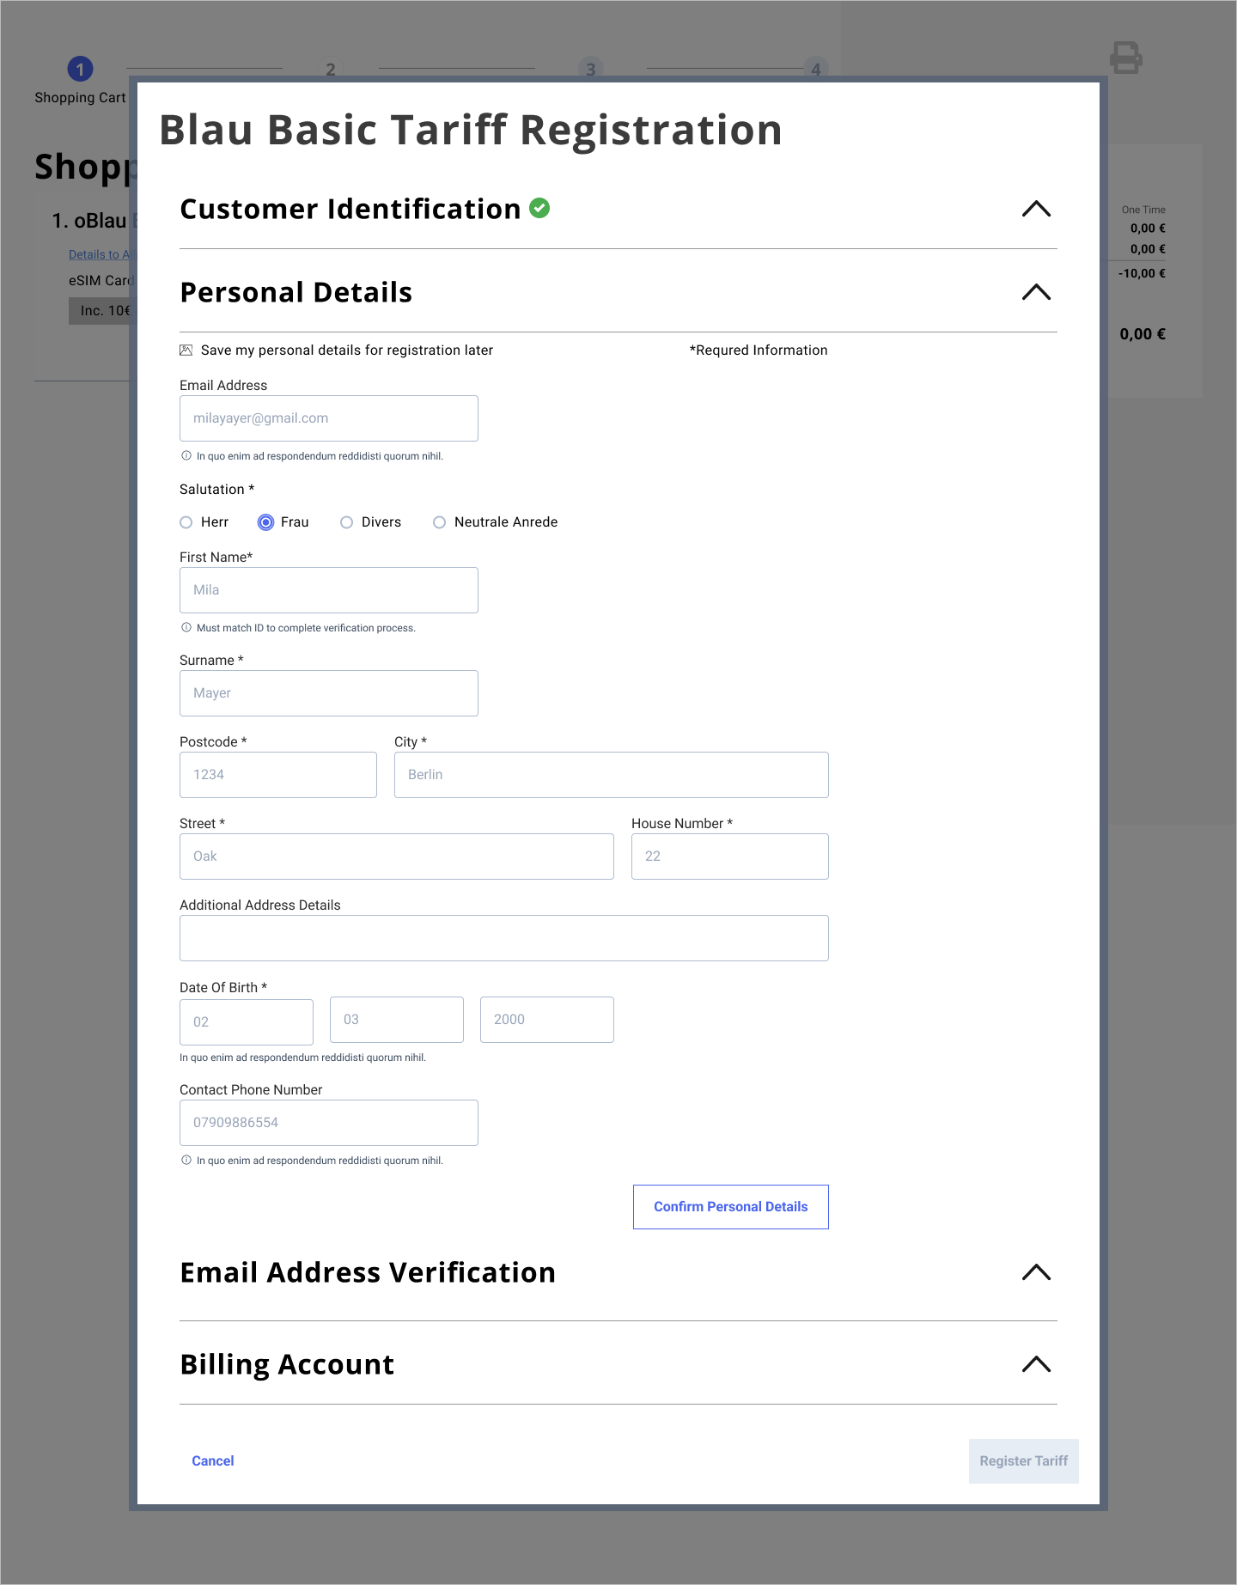Click into the Postcode field
This screenshot has height=1585, width=1237.
tap(278, 775)
